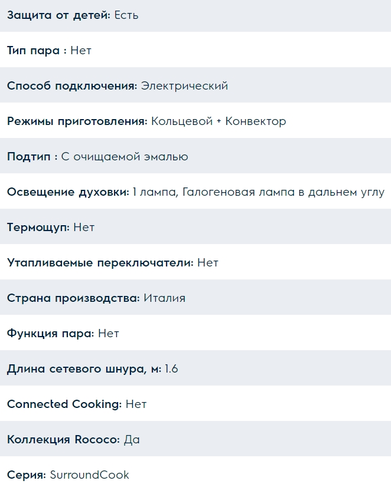
Task: Click the 'Освещение духовки' label
Action: [68, 192]
